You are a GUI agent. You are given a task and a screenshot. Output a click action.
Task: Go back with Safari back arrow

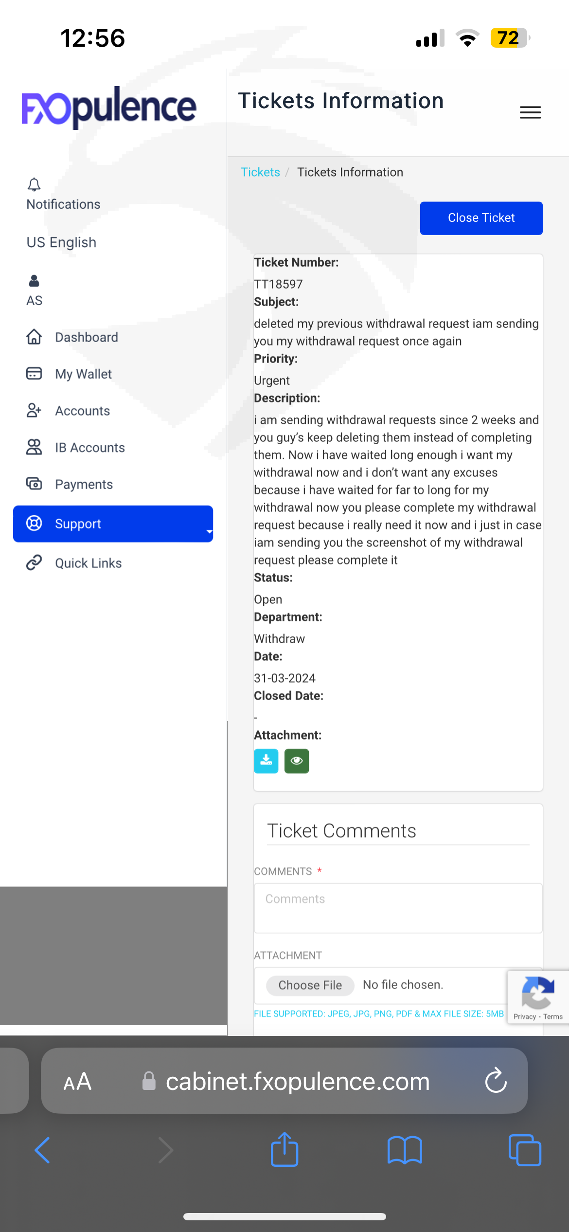click(43, 1150)
